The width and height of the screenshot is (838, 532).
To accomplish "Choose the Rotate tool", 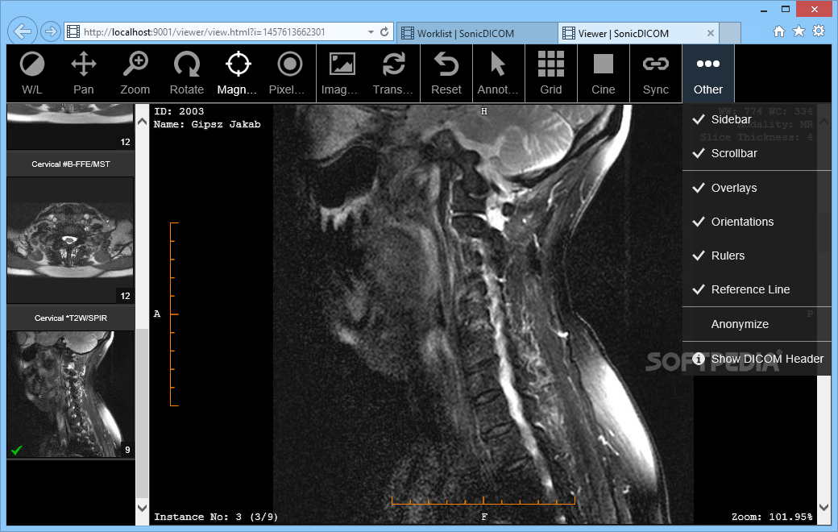I will coord(186,73).
